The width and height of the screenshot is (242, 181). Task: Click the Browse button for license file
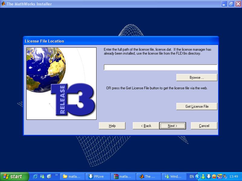[197, 78]
